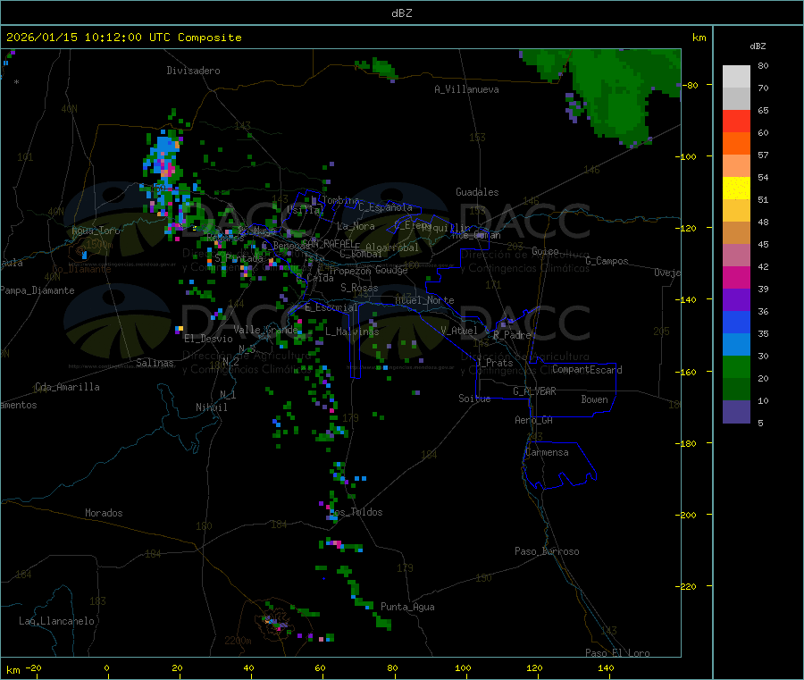
Task: Click the A_Villanueva place label
Action: tap(466, 89)
